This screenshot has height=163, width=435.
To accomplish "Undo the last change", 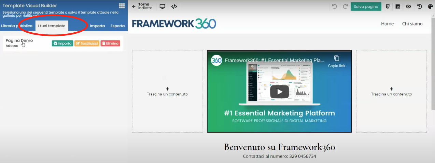I will [x=334, y=6].
